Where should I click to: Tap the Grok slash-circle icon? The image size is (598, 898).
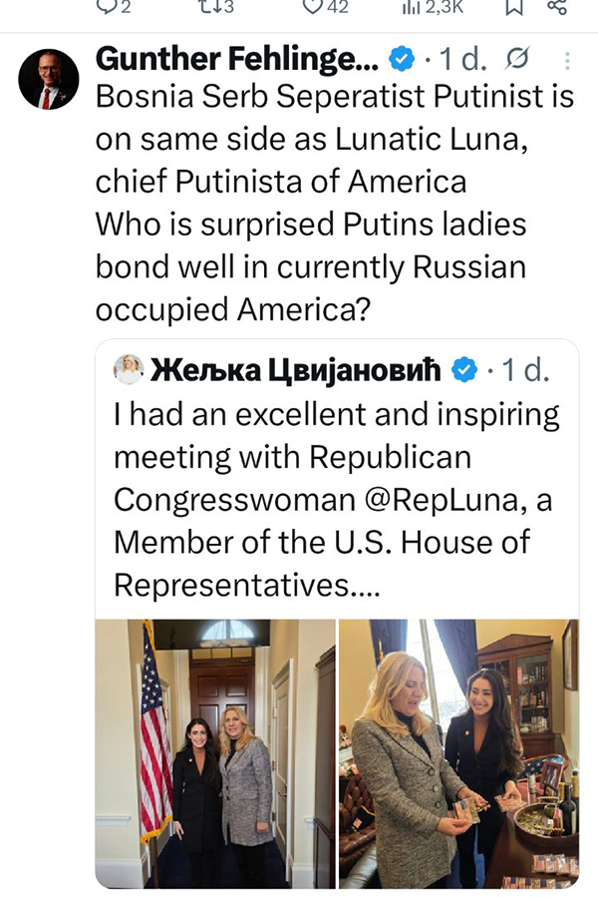coord(517,61)
